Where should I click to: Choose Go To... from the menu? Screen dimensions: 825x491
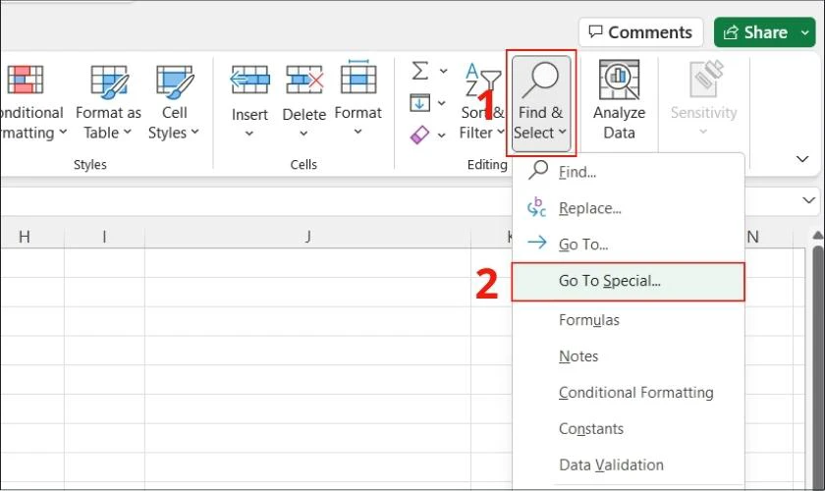pyautogui.click(x=629, y=245)
